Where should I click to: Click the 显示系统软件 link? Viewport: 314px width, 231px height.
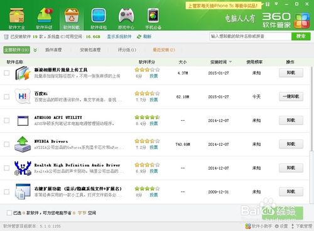coord(119,37)
